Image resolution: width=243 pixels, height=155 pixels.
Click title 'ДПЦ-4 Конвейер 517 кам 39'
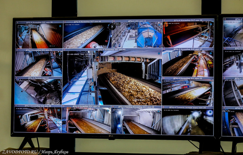[188, 20]
